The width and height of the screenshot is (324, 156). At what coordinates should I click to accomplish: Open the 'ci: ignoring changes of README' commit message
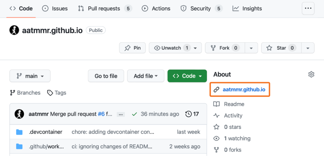point(112,146)
